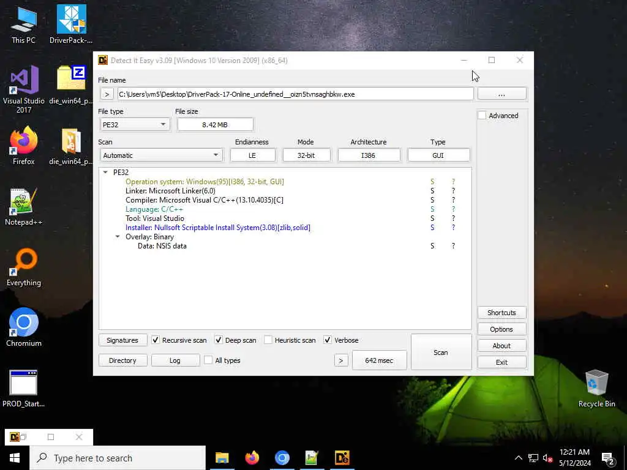The width and height of the screenshot is (627, 470).
Task: Launch Visual Studio 2017 shortcut
Action: [24, 89]
